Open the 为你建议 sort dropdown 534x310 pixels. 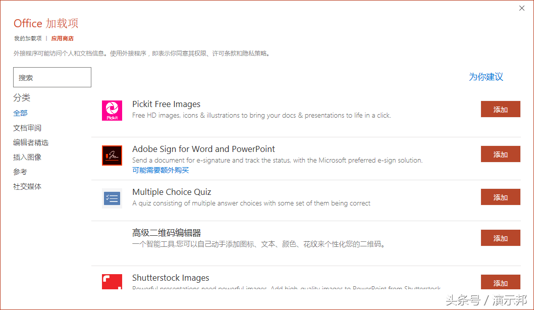pyautogui.click(x=486, y=77)
